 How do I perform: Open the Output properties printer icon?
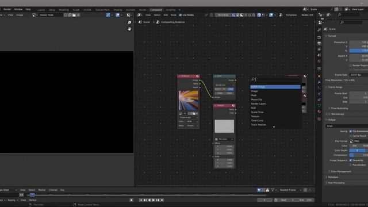319,43
